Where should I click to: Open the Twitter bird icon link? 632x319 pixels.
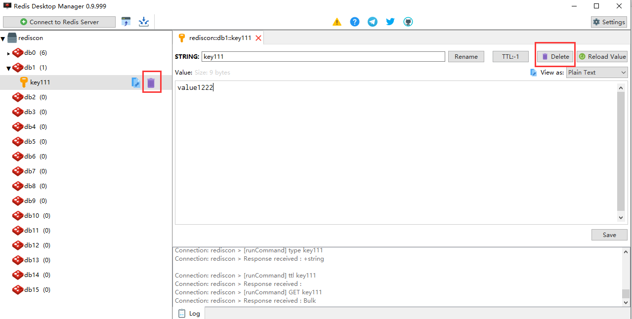point(390,22)
